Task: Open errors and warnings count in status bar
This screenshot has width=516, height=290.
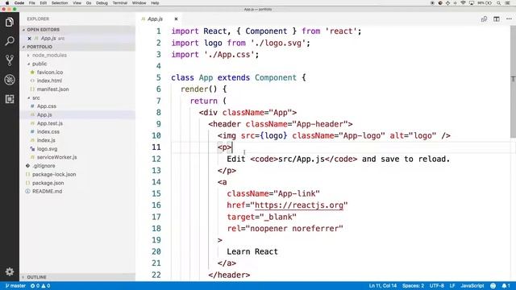Action: (40, 286)
